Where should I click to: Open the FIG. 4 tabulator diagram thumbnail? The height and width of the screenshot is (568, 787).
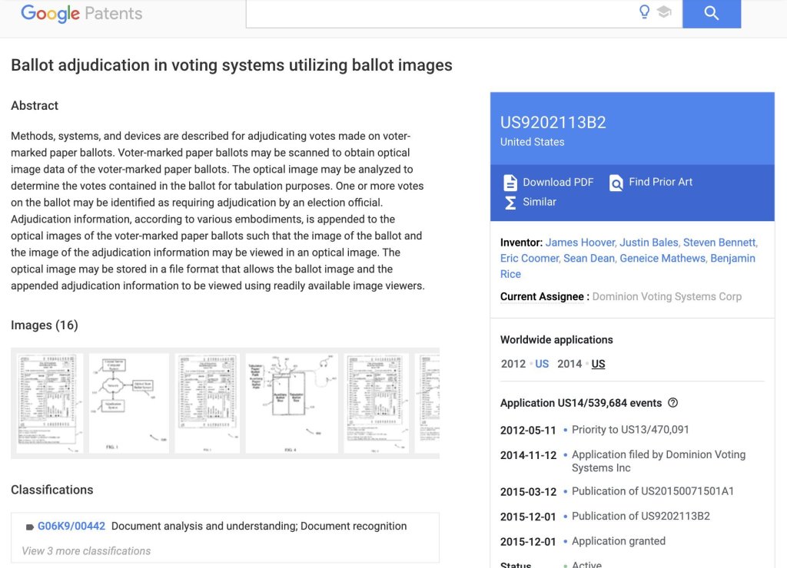tap(292, 404)
